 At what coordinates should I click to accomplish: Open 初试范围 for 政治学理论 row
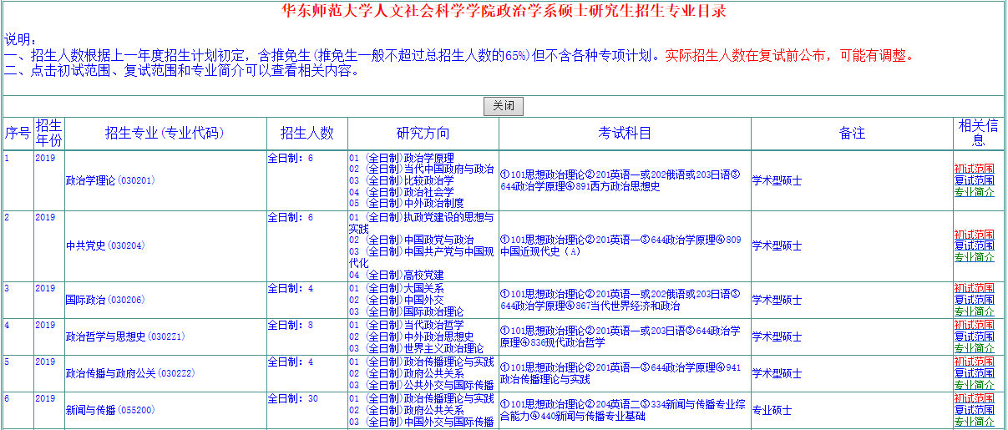pyautogui.click(x=974, y=169)
